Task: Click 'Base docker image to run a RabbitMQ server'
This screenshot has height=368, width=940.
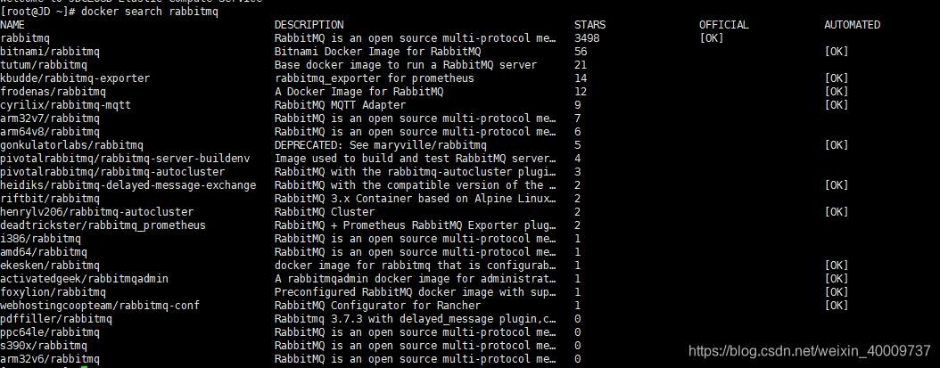Action: [x=406, y=65]
